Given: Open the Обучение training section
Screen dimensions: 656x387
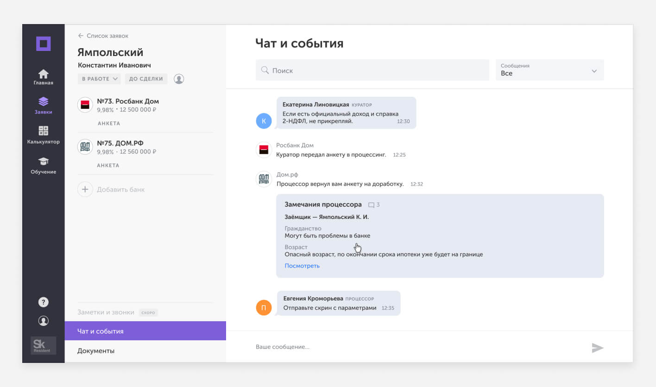Looking at the screenshot, I should pyautogui.click(x=44, y=165).
